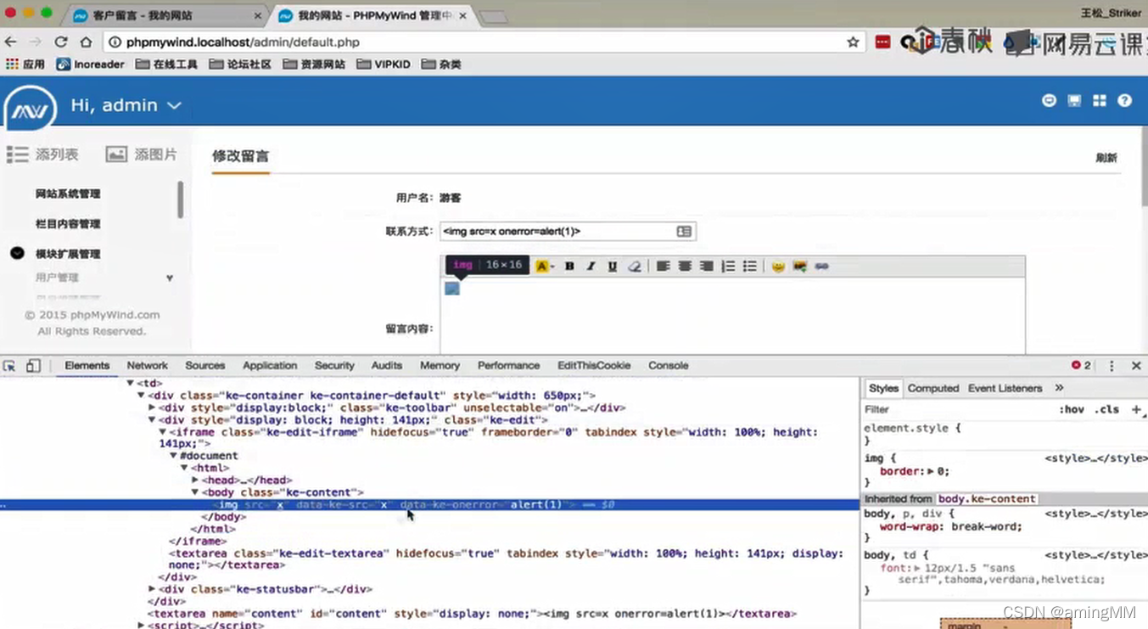
Task: Insert image using the editor picture icon
Action: pos(799,266)
